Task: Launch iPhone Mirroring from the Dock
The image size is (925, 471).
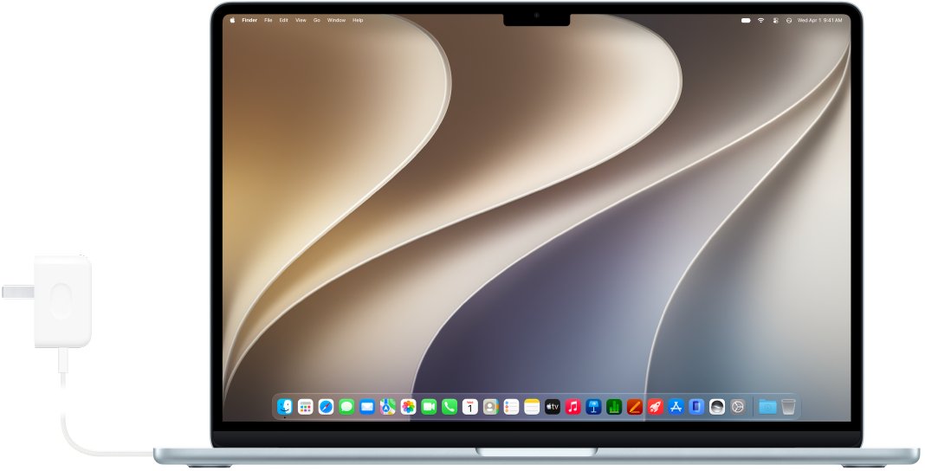Action: click(x=696, y=407)
